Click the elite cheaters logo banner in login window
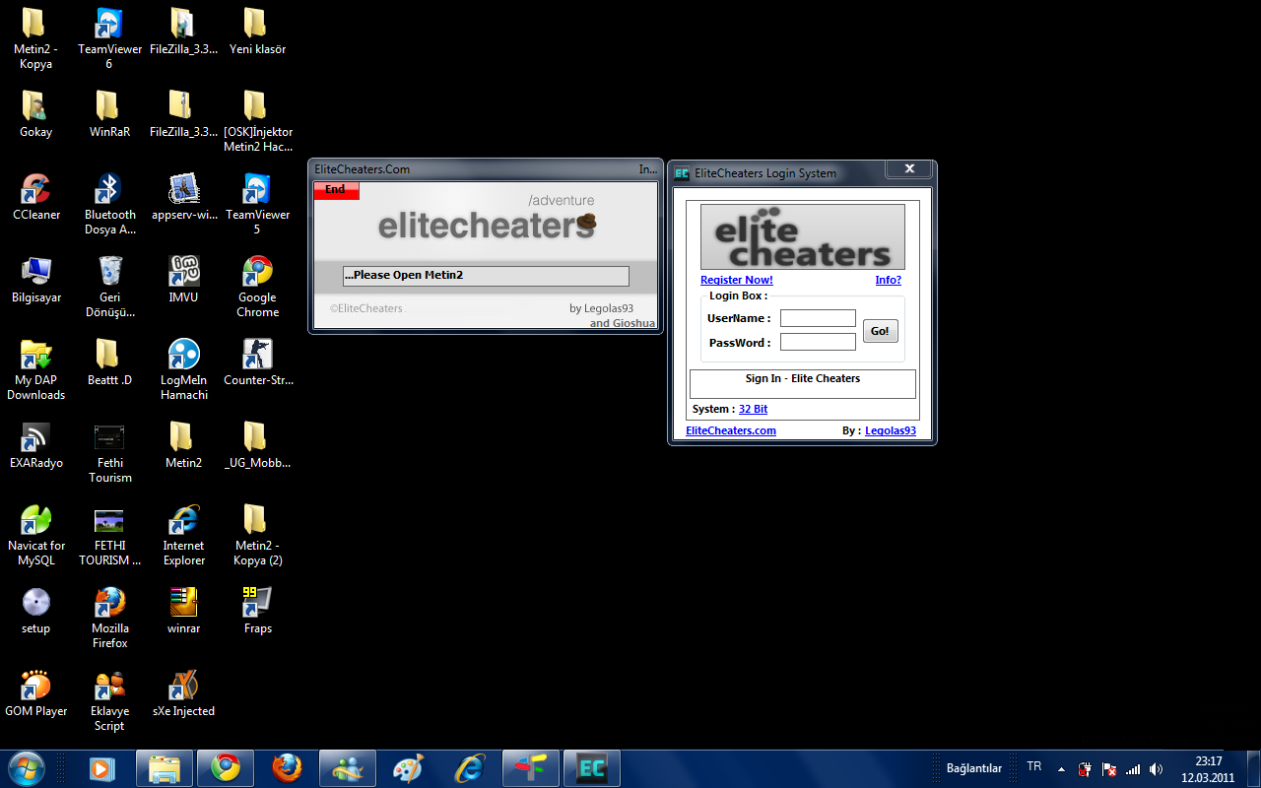Image resolution: width=1261 pixels, height=788 pixels. (x=803, y=236)
